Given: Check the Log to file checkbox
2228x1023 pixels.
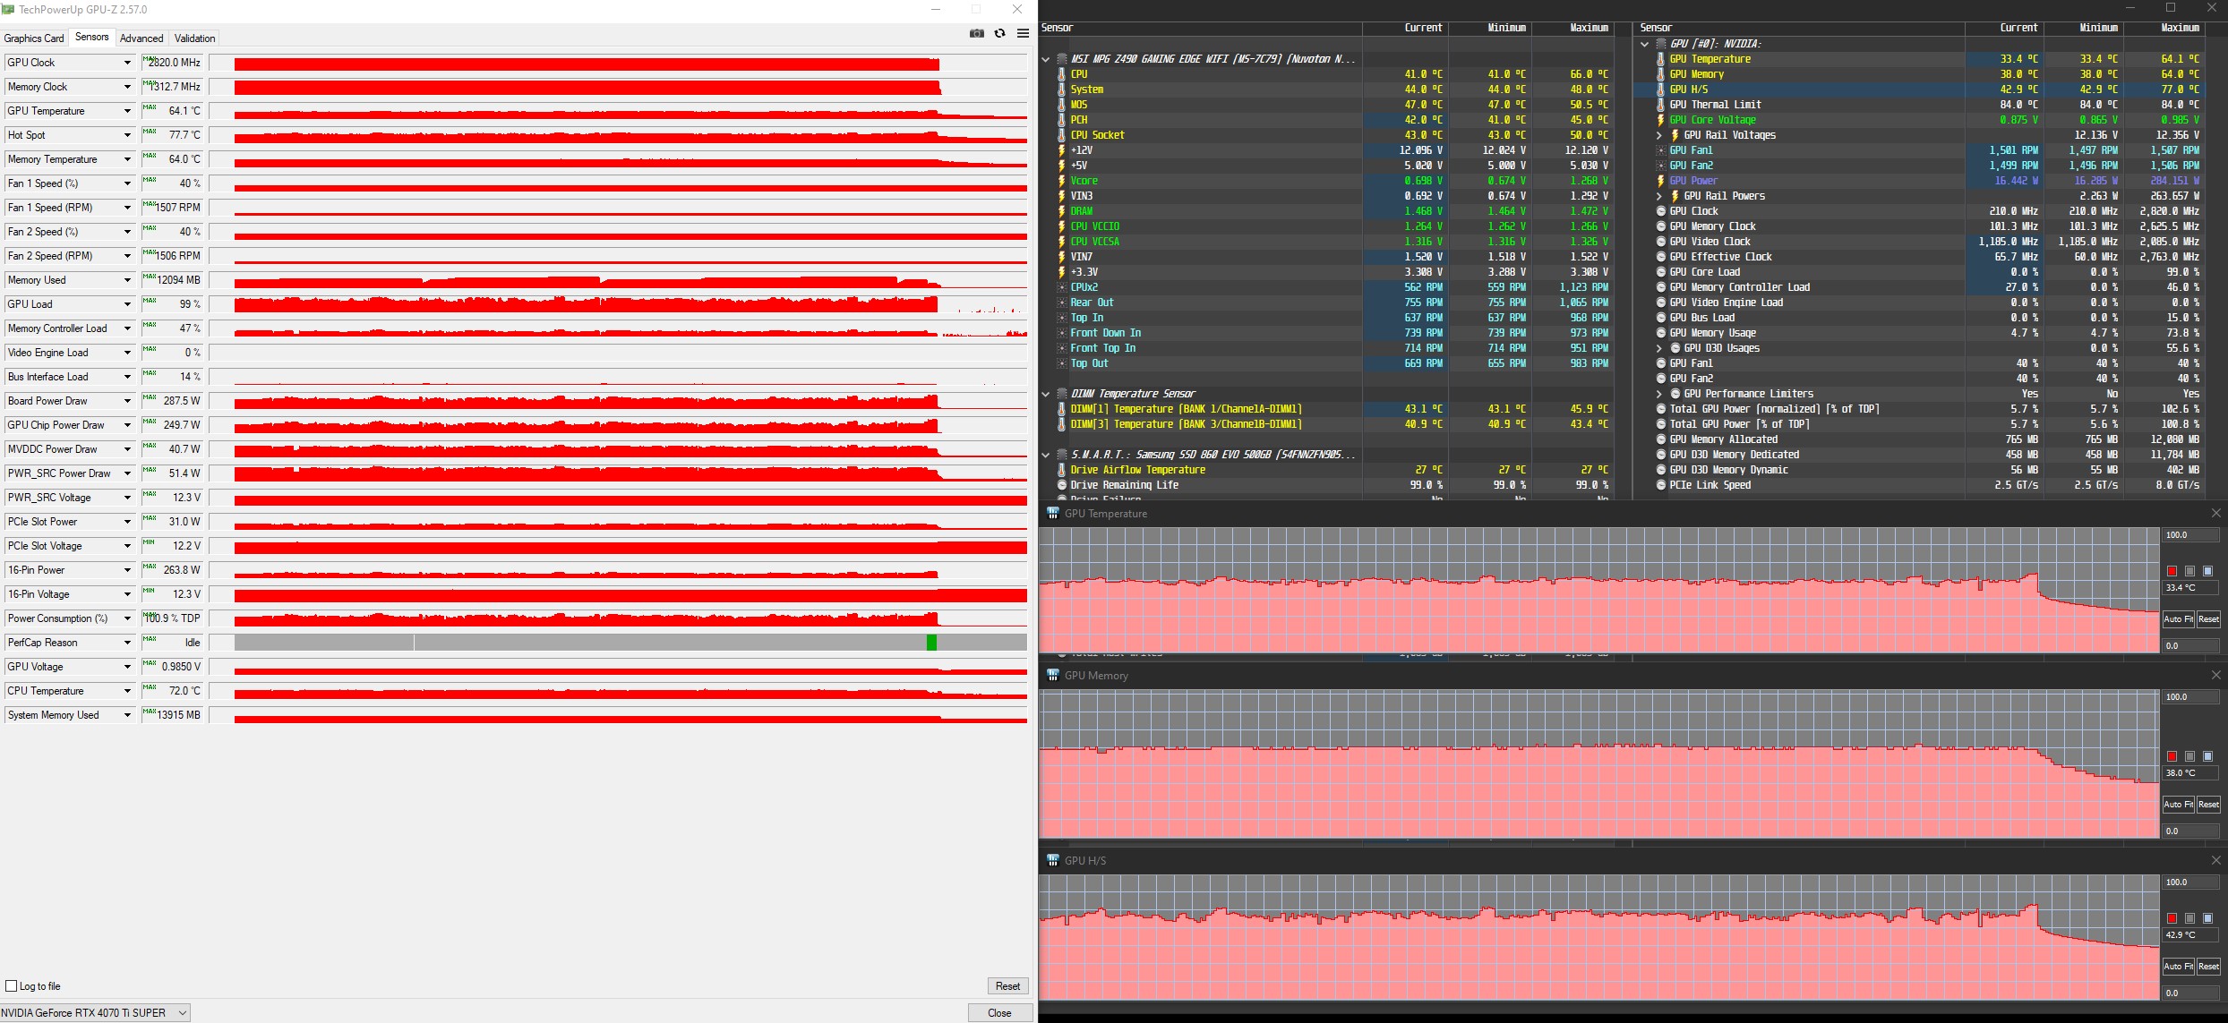Looking at the screenshot, I should tap(12, 985).
